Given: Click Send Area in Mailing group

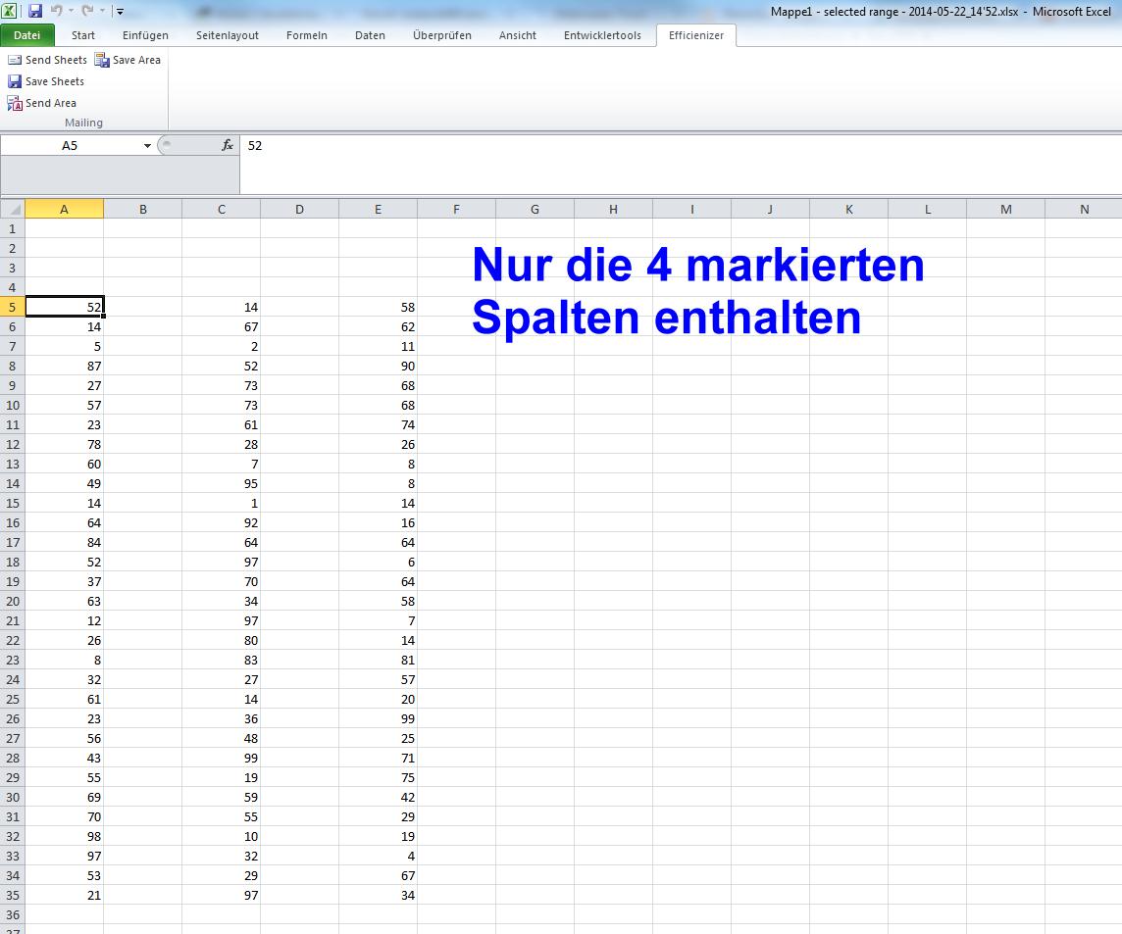Looking at the screenshot, I should pyautogui.click(x=41, y=103).
